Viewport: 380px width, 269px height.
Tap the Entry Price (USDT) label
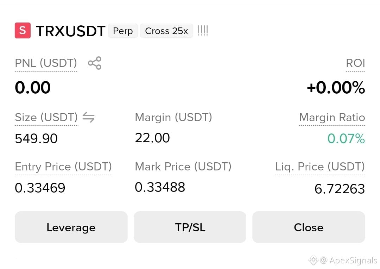pyautogui.click(x=63, y=167)
